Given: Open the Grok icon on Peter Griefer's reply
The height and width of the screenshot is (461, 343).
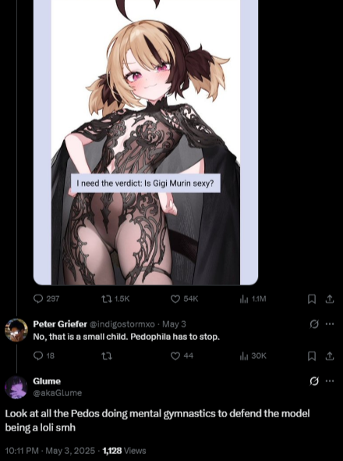Looking at the screenshot, I should tap(314, 324).
